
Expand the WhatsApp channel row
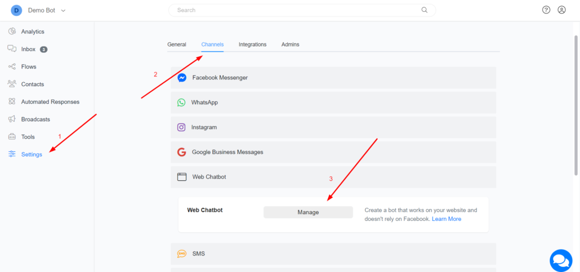pos(333,103)
